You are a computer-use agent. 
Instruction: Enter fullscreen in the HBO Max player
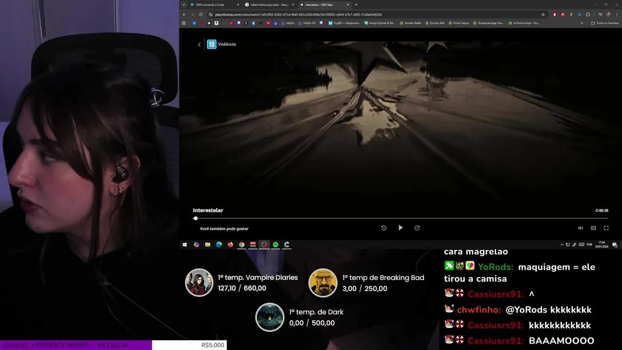pos(606,228)
